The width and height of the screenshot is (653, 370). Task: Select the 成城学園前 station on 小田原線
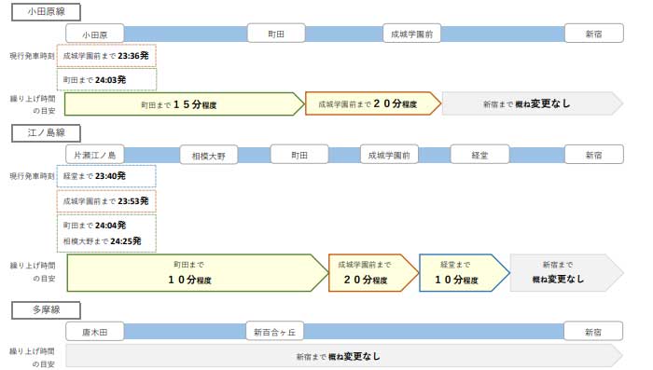411,34
